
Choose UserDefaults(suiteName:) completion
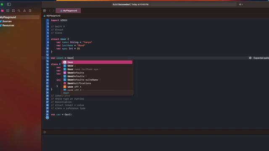[97, 80]
